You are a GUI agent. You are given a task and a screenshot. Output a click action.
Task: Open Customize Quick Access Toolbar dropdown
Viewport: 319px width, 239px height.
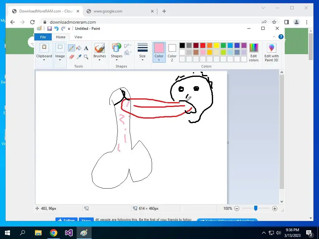click(x=69, y=29)
